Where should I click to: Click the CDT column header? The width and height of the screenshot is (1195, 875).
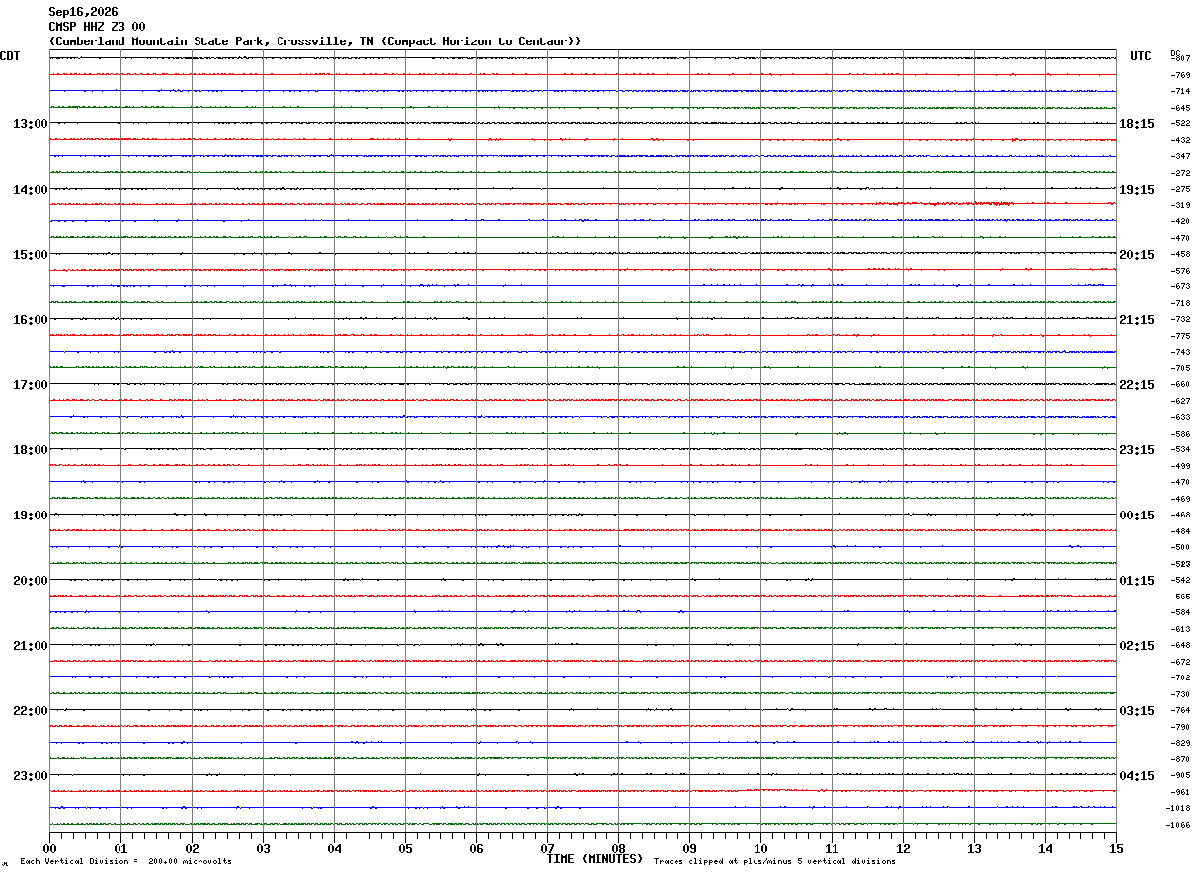pyautogui.click(x=10, y=56)
